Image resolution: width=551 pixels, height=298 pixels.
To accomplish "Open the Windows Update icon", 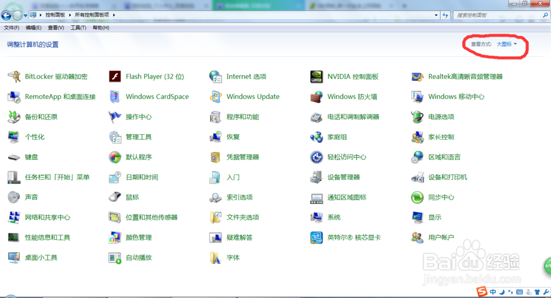I will 215,97.
